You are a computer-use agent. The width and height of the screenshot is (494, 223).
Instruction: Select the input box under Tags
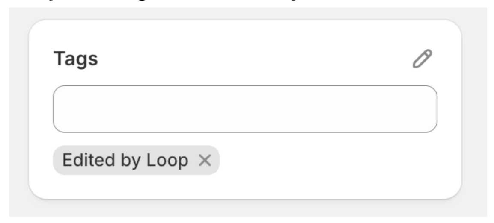245,109
